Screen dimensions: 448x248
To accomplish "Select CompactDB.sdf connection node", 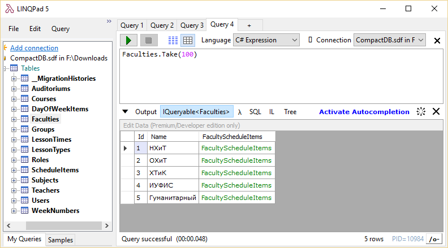I will click(x=59, y=58).
